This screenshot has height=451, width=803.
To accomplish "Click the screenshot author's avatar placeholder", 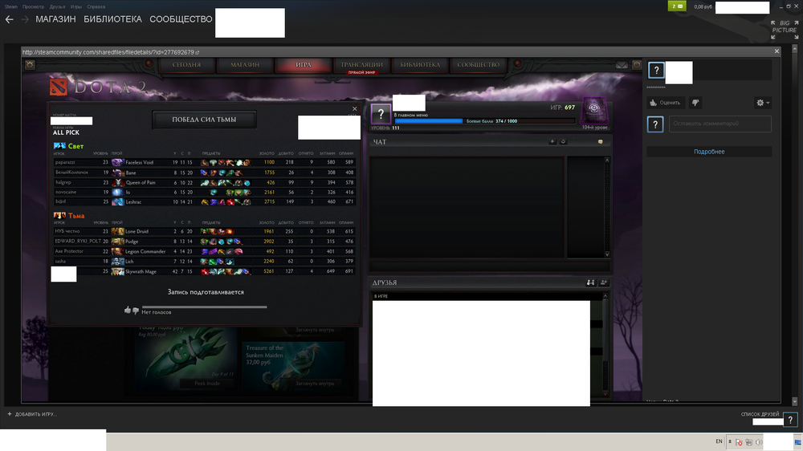I will tap(656, 71).
